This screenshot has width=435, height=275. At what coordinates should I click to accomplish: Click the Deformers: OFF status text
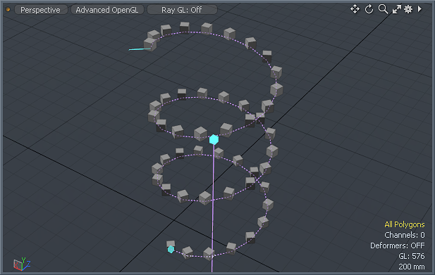pos(397,245)
